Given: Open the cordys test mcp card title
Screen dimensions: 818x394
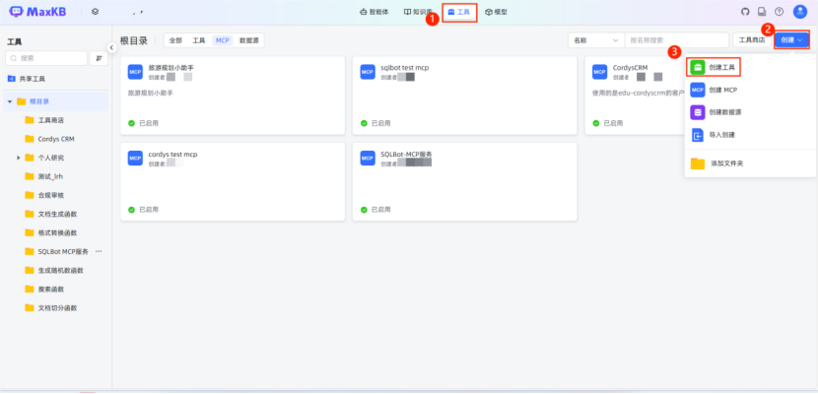Looking at the screenshot, I should (172, 155).
